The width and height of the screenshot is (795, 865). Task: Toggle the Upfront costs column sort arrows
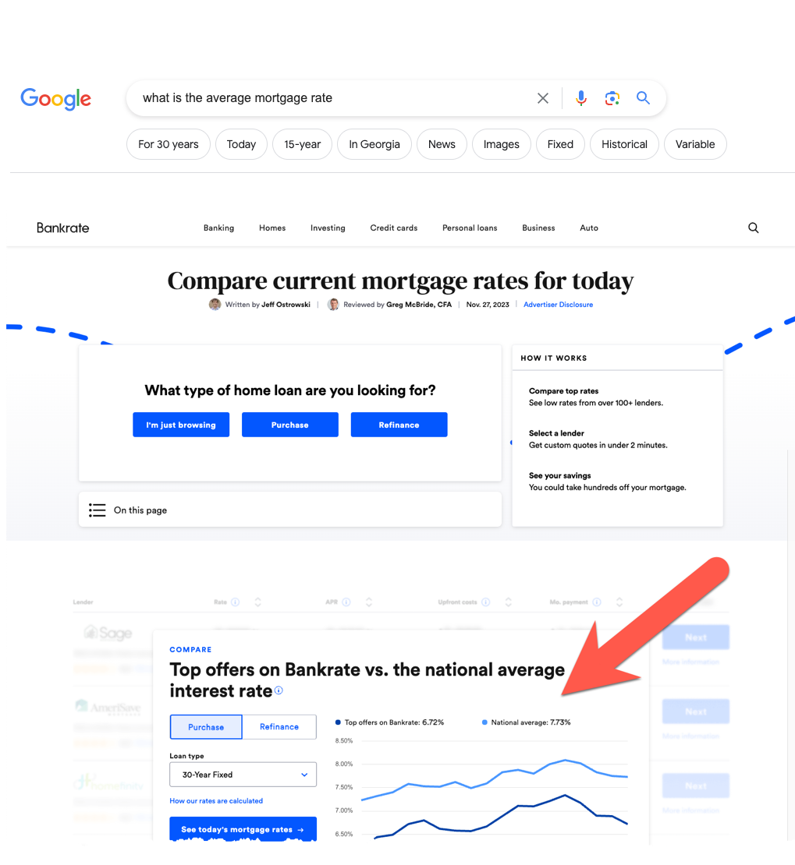508,602
